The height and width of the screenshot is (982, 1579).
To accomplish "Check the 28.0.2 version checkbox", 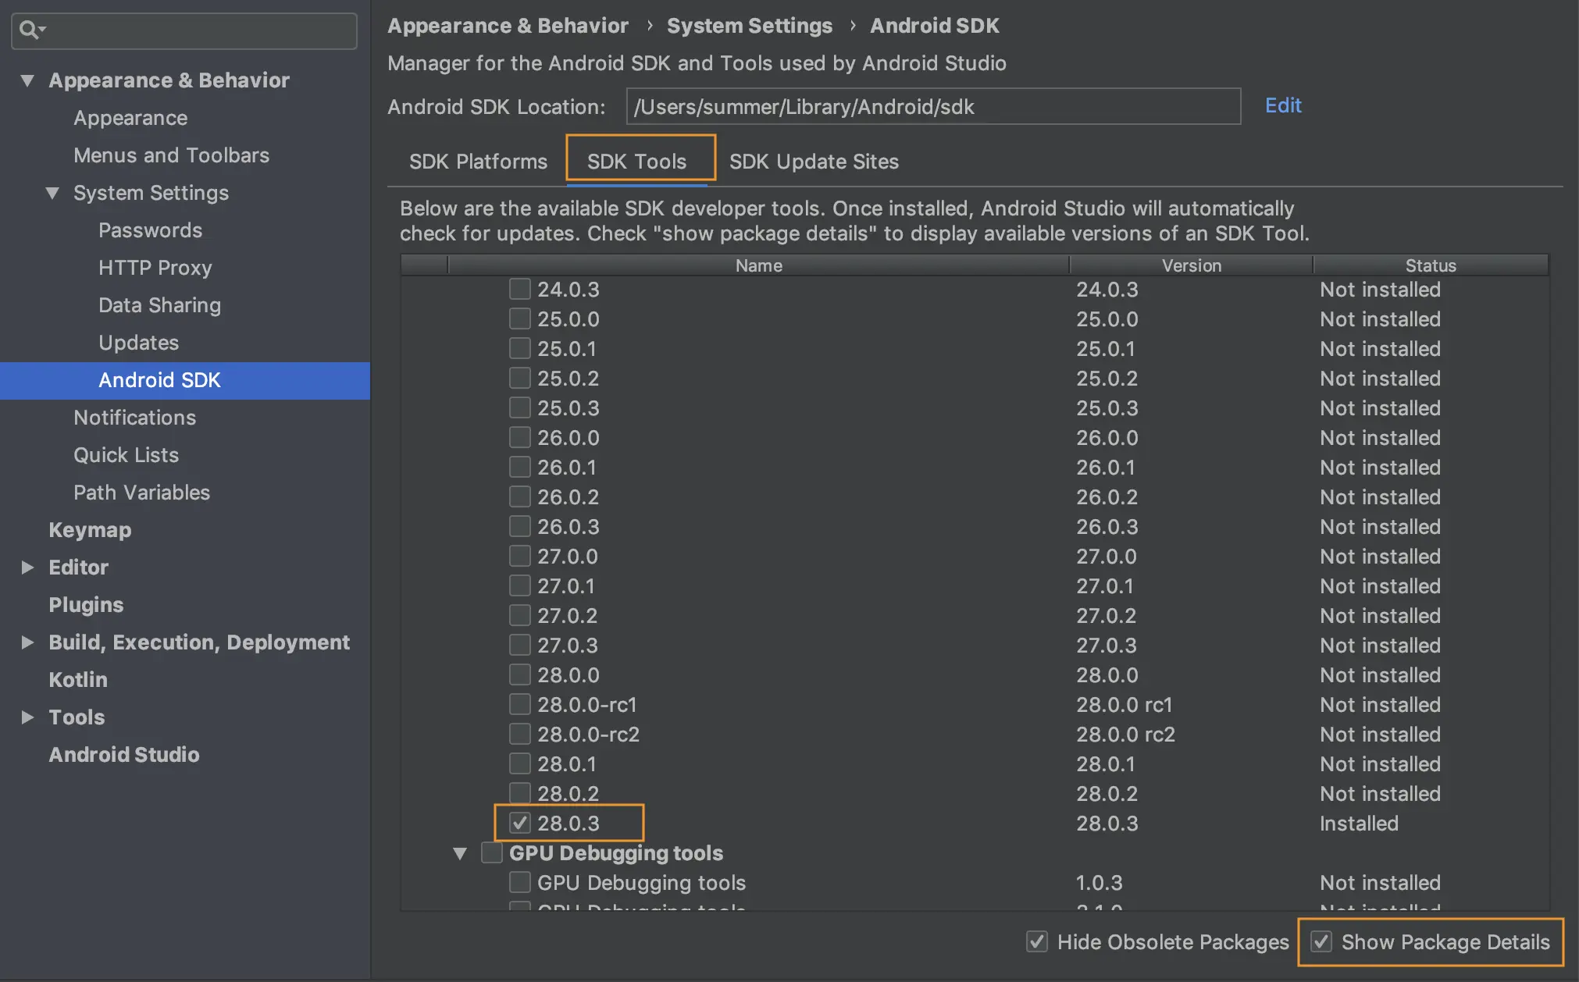I will click(520, 794).
